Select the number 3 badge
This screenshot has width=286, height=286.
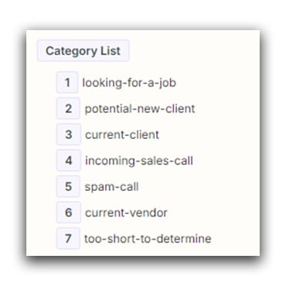point(69,134)
